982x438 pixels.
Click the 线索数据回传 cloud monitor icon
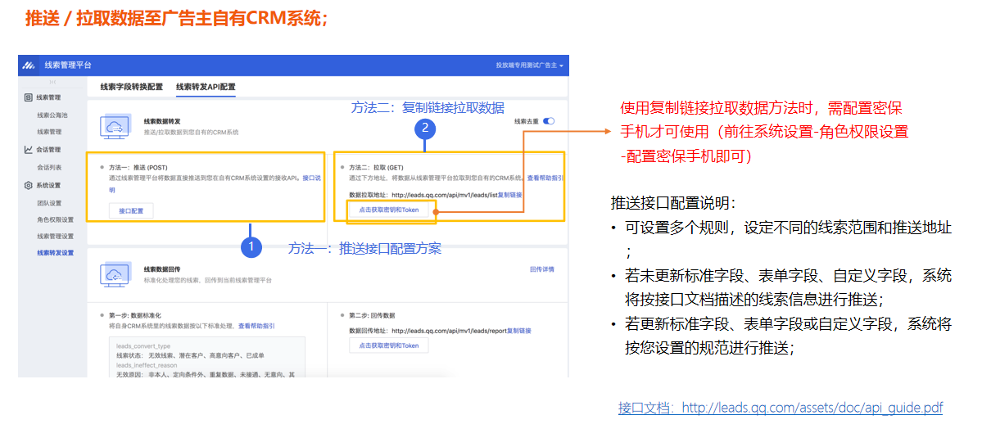[x=115, y=274]
